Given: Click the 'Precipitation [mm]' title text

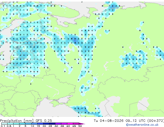Looking at the screenshot, I should [17, 121].
